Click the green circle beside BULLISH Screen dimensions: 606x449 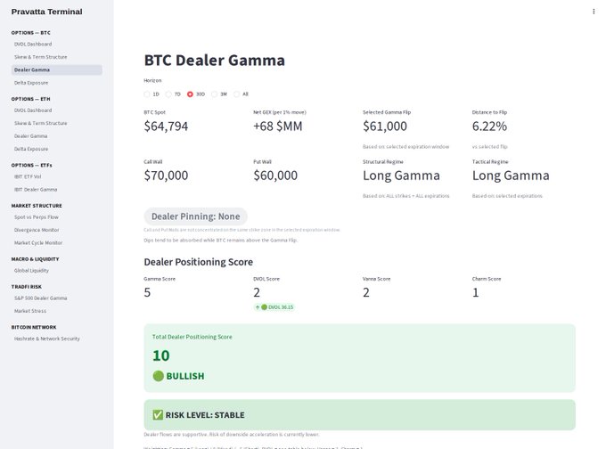tap(158, 376)
